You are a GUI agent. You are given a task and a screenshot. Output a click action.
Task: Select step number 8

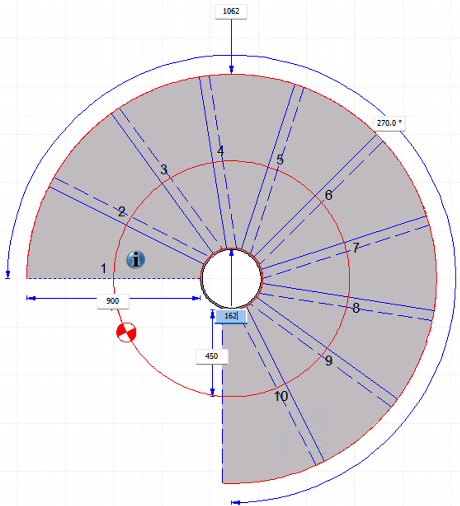point(356,308)
